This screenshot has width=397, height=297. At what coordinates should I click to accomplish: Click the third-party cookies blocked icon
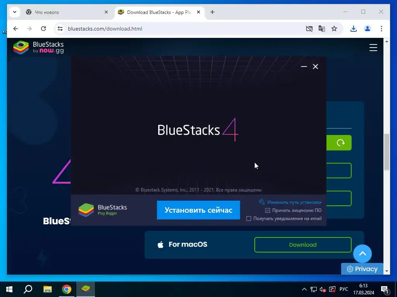tap(309, 29)
